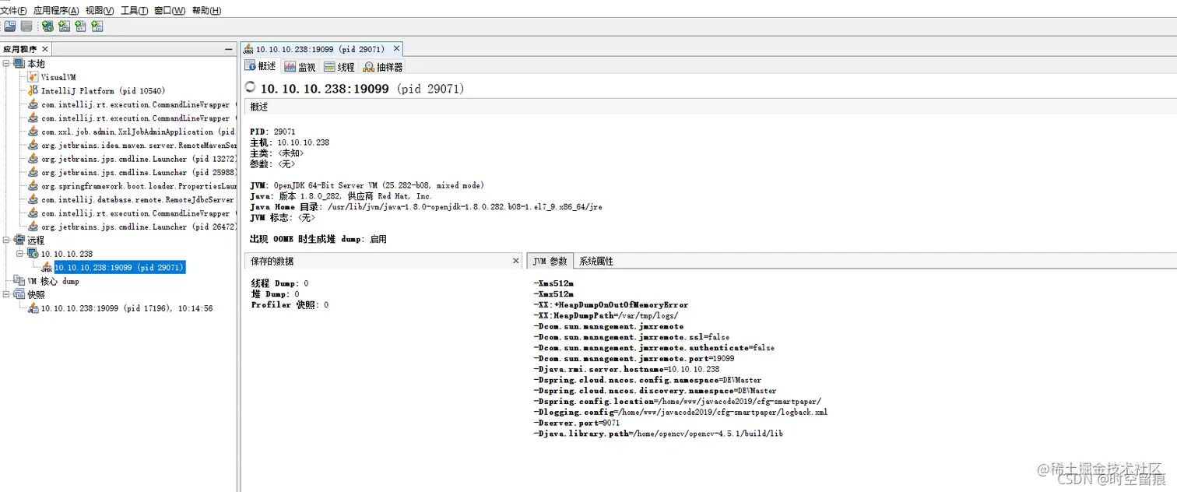Click the 堆 Dump: 0 text
This screenshot has height=492, width=1177.
pos(275,294)
